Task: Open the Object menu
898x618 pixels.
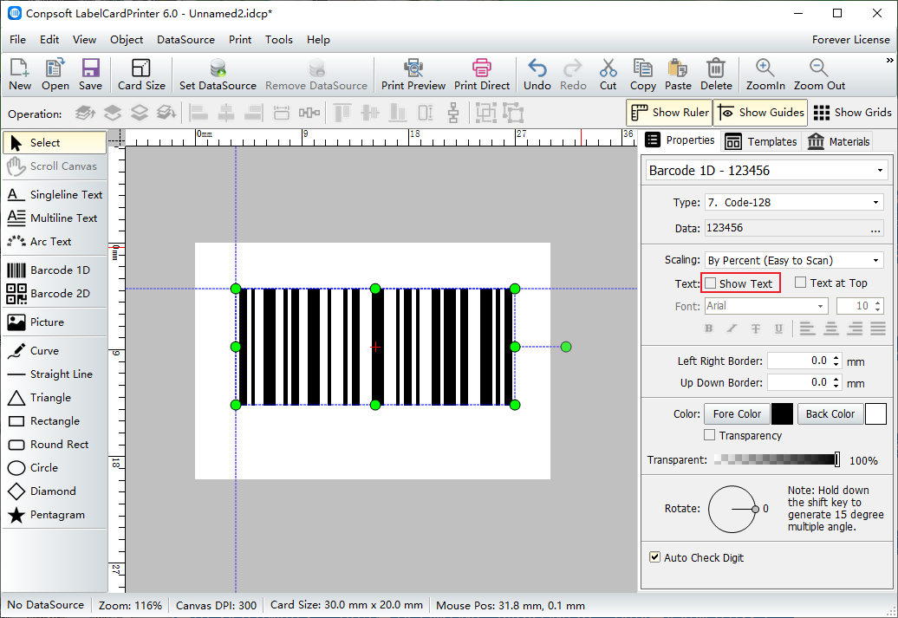Action: pos(127,40)
